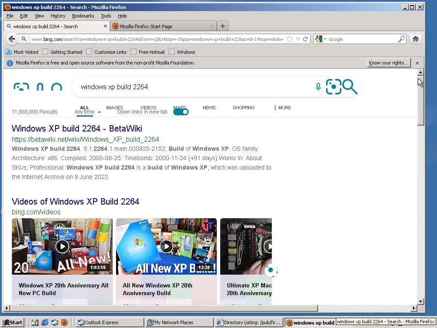The image size is (437, 328).
Task: Select the 'windows xp build 2264 - Search' tab
Action: (x=57, y=26)
